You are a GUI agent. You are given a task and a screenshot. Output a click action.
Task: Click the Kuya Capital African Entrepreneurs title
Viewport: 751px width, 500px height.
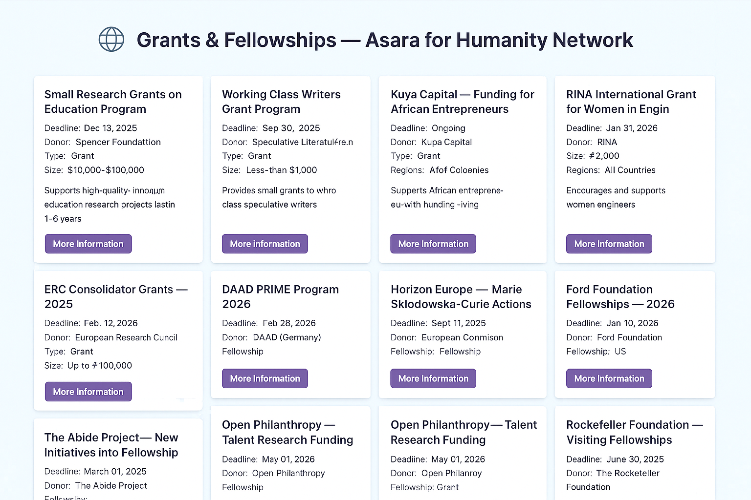pos(463,102)
